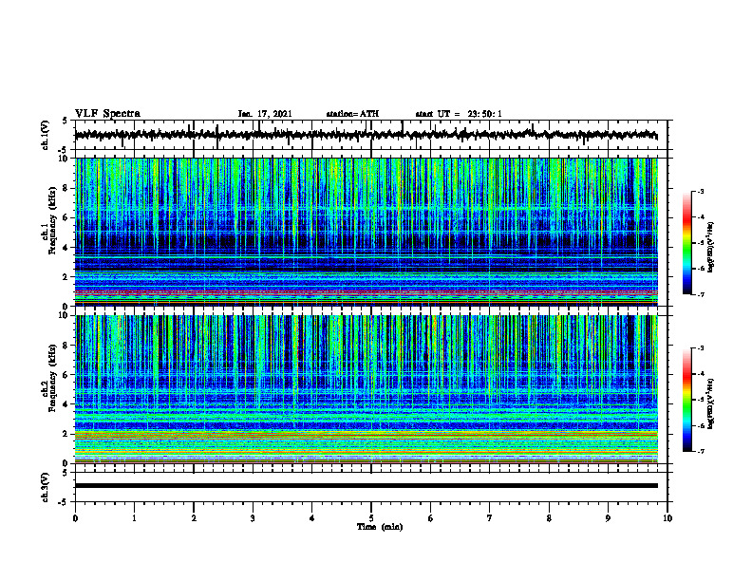This screenshot has height=581, width=752.
Task: Click the "8" tick on ch.2 frequency axis
Action: (x=66, y=346)
